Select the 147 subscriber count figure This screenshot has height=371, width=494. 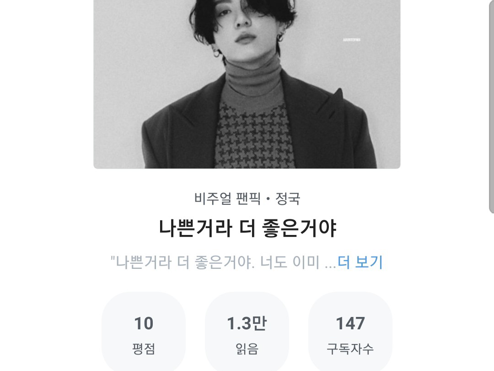[350, 324]
